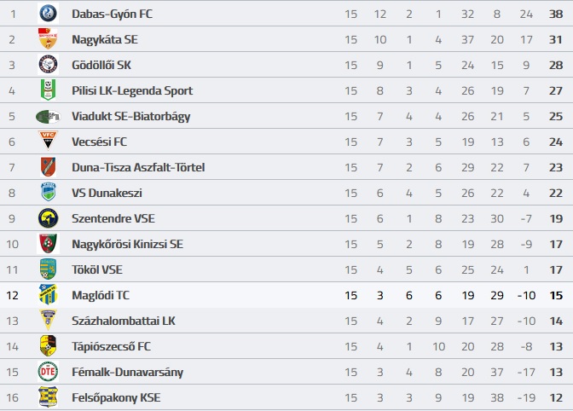Click the Dabas-Gyón FC club crest
Image resolution: width=573 pixels, height=411 pixels.
48,14
